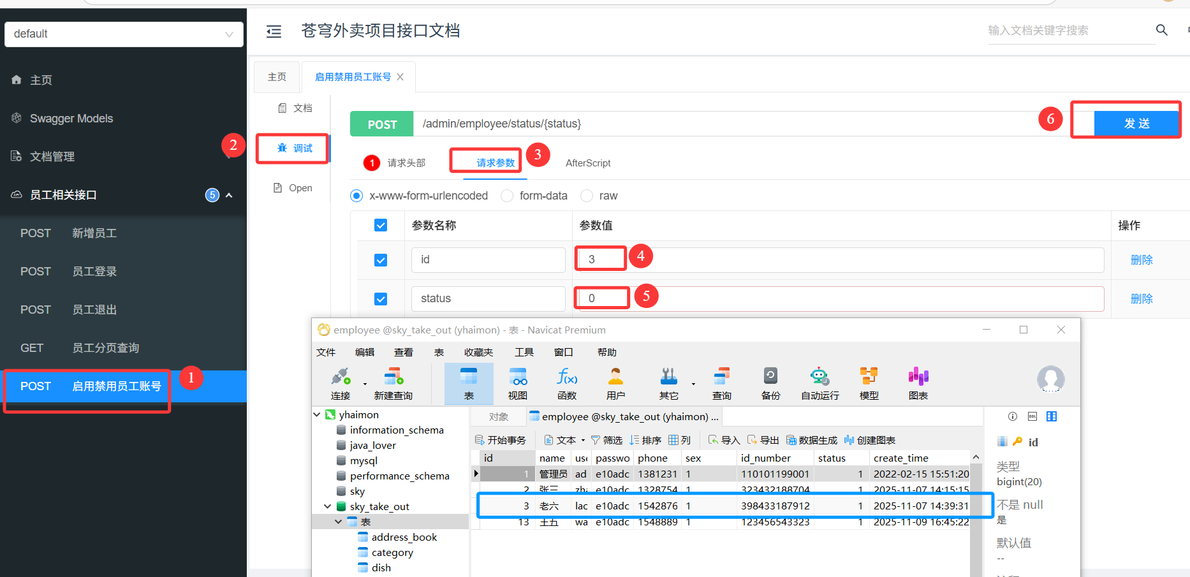
Task: Open the 收藏夹 favorites menu
Action: [478, 352]
